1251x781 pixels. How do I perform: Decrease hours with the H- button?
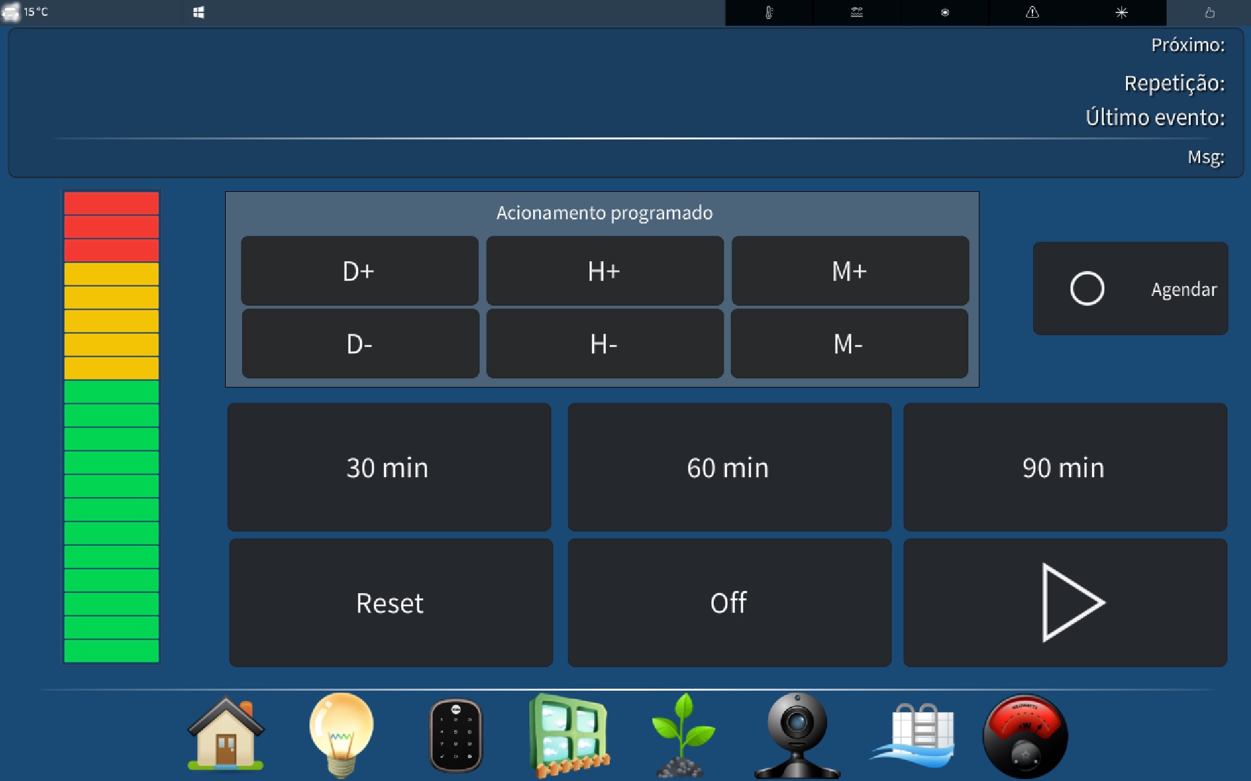[605, 344]
